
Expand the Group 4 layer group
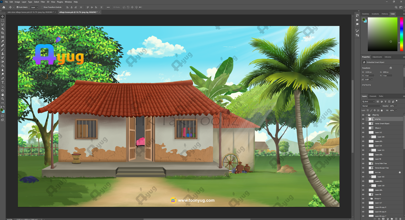point(369,199)
